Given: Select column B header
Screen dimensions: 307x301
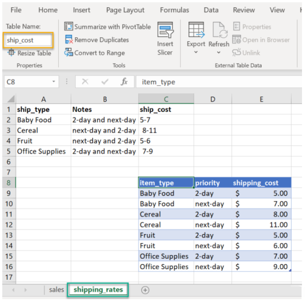Looking at the screenshot, I should pyautogui.click(x=105, y=99).
